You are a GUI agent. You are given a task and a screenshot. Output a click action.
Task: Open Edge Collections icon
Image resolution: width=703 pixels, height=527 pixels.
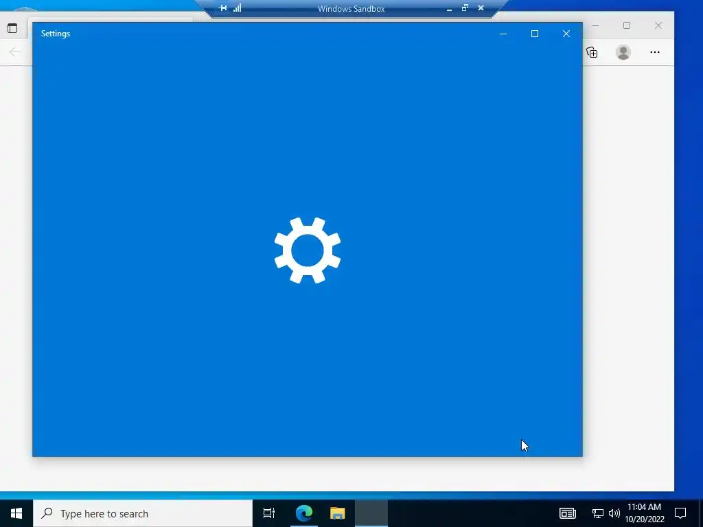pyautogui.click(x=592, y=52)
